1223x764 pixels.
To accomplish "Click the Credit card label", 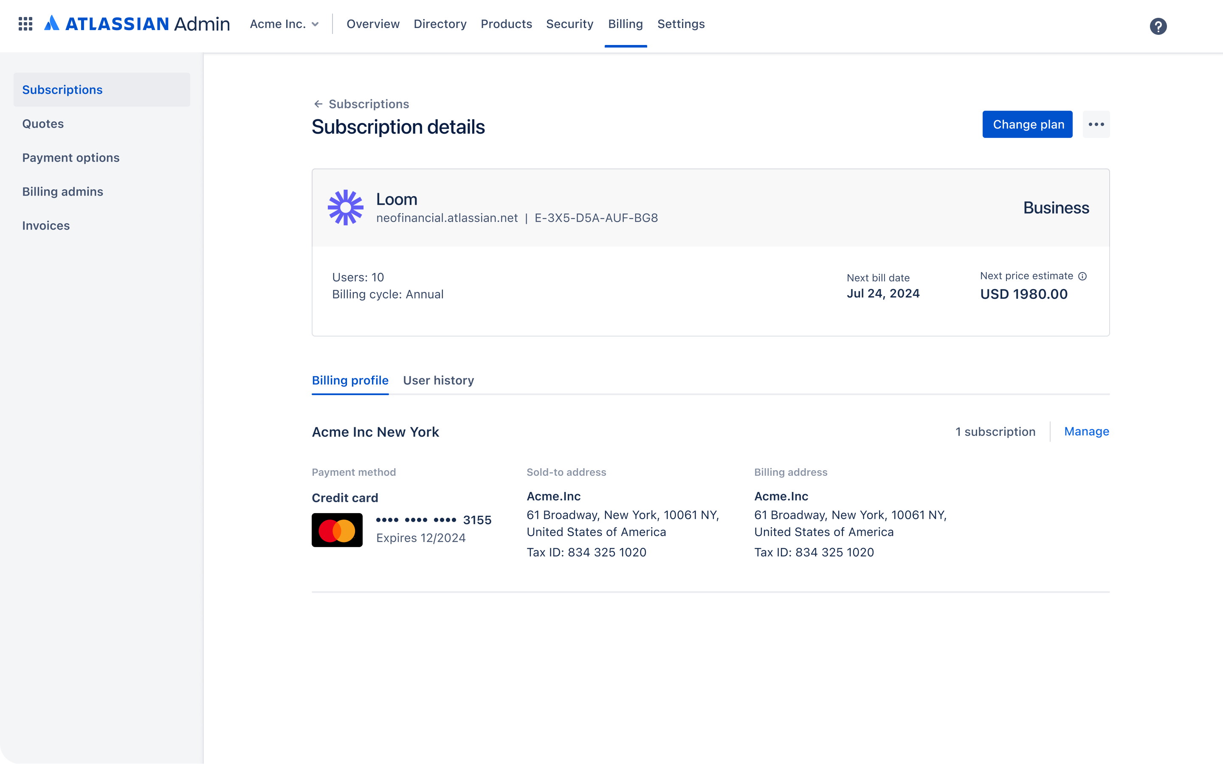I will point(345,498).
